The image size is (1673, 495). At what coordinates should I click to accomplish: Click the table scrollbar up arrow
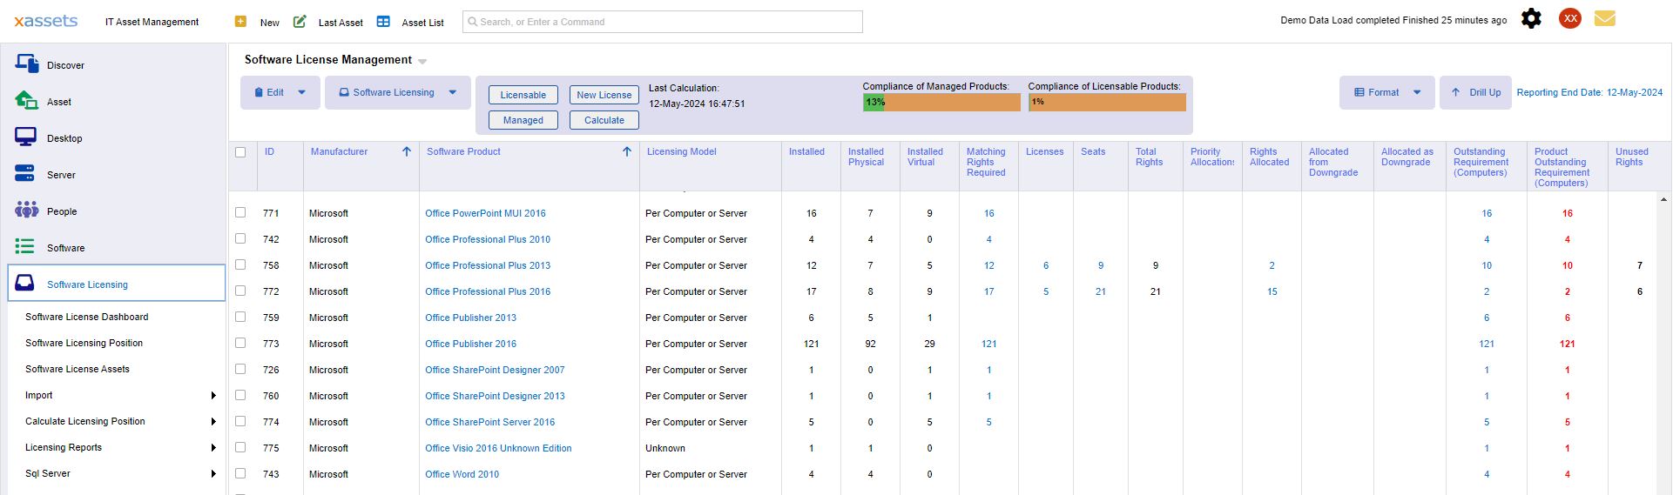point(1663,200)
